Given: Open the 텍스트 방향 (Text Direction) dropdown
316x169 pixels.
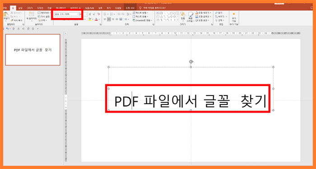Looking at the screenshot, I should (x=141, y=13).
